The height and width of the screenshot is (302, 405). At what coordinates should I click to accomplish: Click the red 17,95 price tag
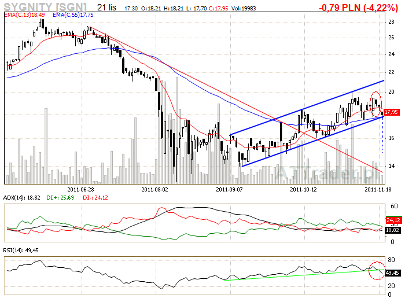[x=391, y=112]
